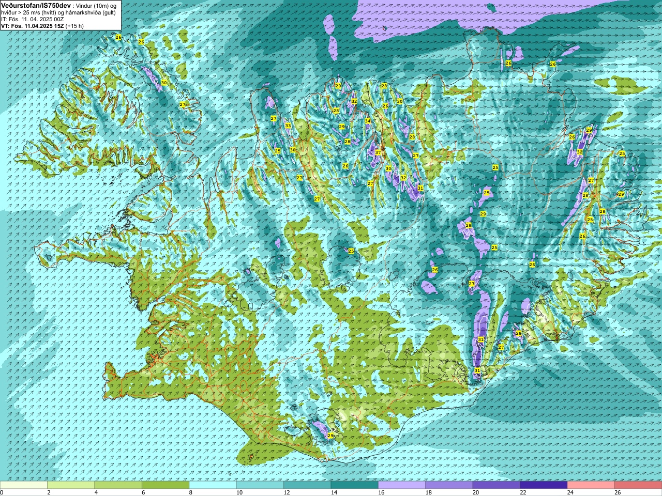This screenshot has width=662, height=496.
Task: Click the color scale tick label 8
Action: [191, 492]
